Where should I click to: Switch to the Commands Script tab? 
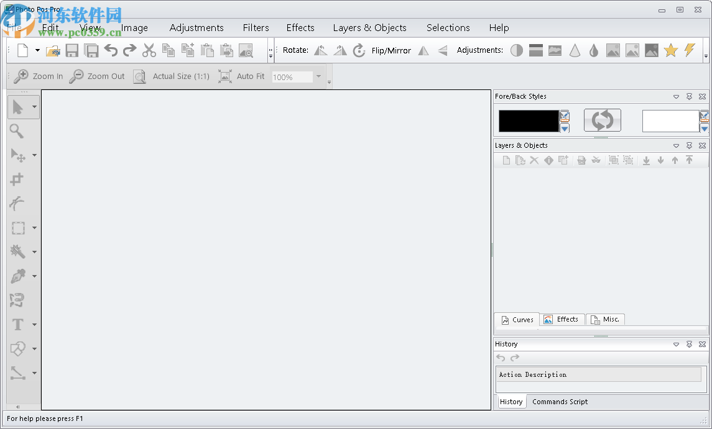(x=559, y=402)
